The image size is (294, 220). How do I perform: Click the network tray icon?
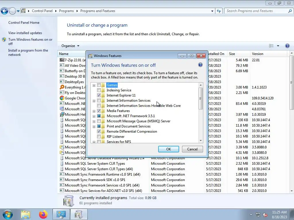[x=258, y=215]
